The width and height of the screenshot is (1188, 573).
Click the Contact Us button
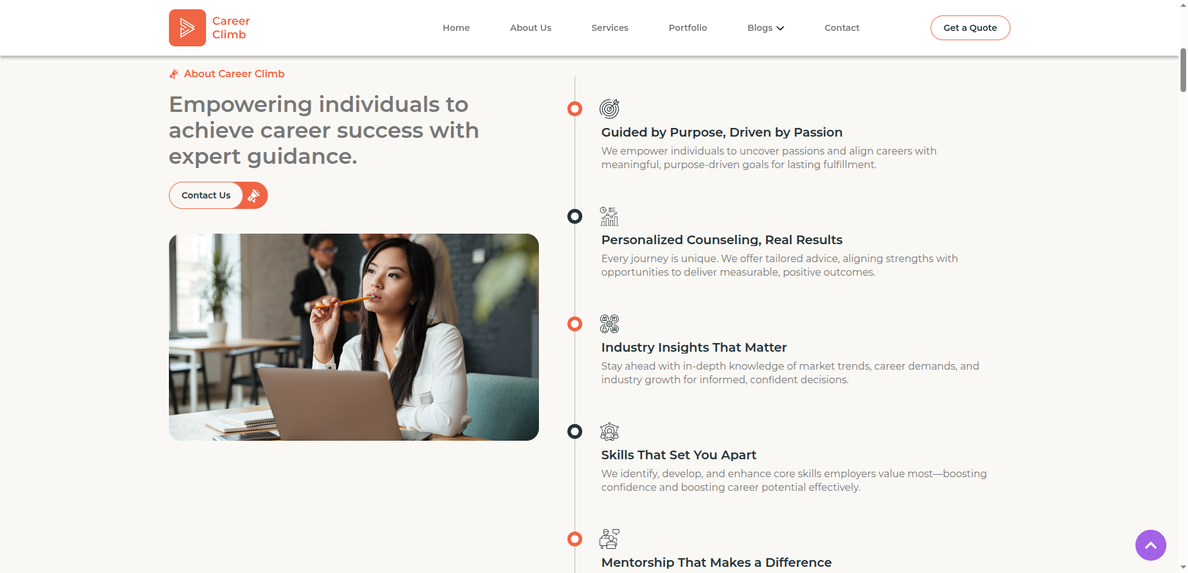(218, 195)
